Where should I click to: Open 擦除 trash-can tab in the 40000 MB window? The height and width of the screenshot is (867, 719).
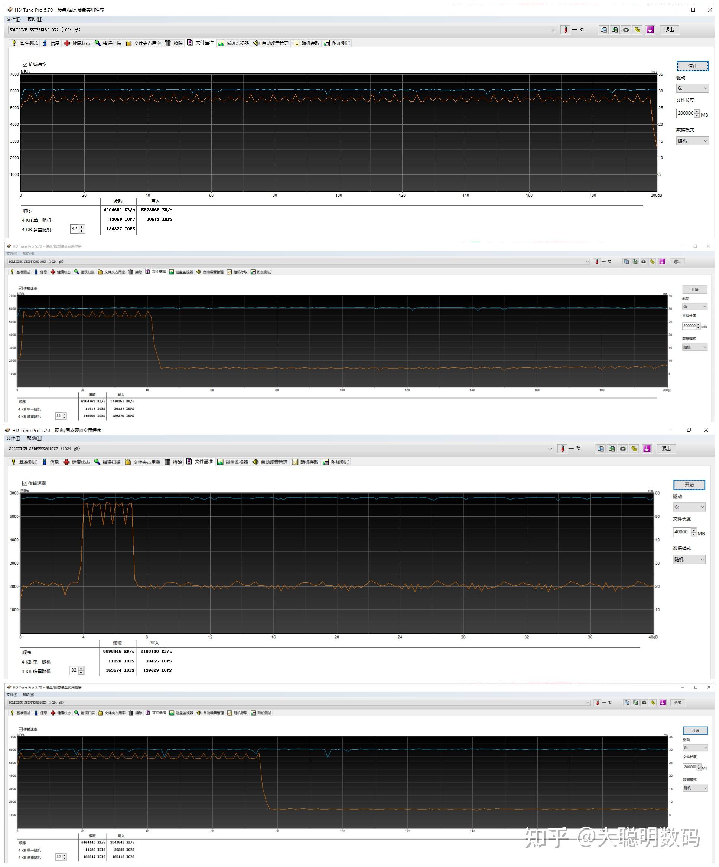(x=173, y=462)
